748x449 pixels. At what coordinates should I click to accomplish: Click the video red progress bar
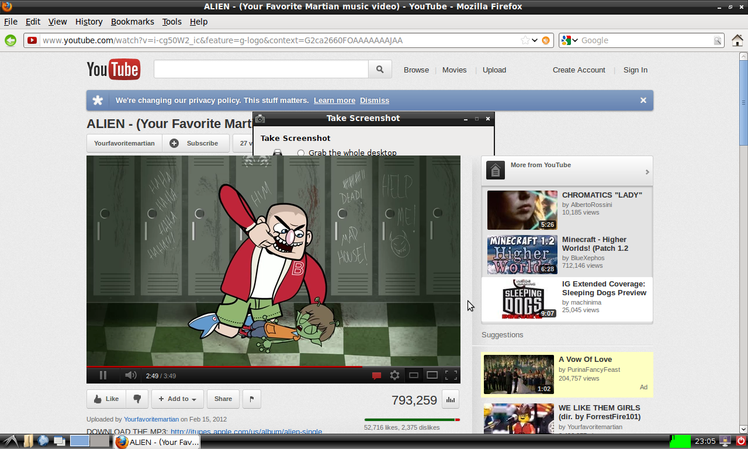pyautogui.click(x=224, y=367)
